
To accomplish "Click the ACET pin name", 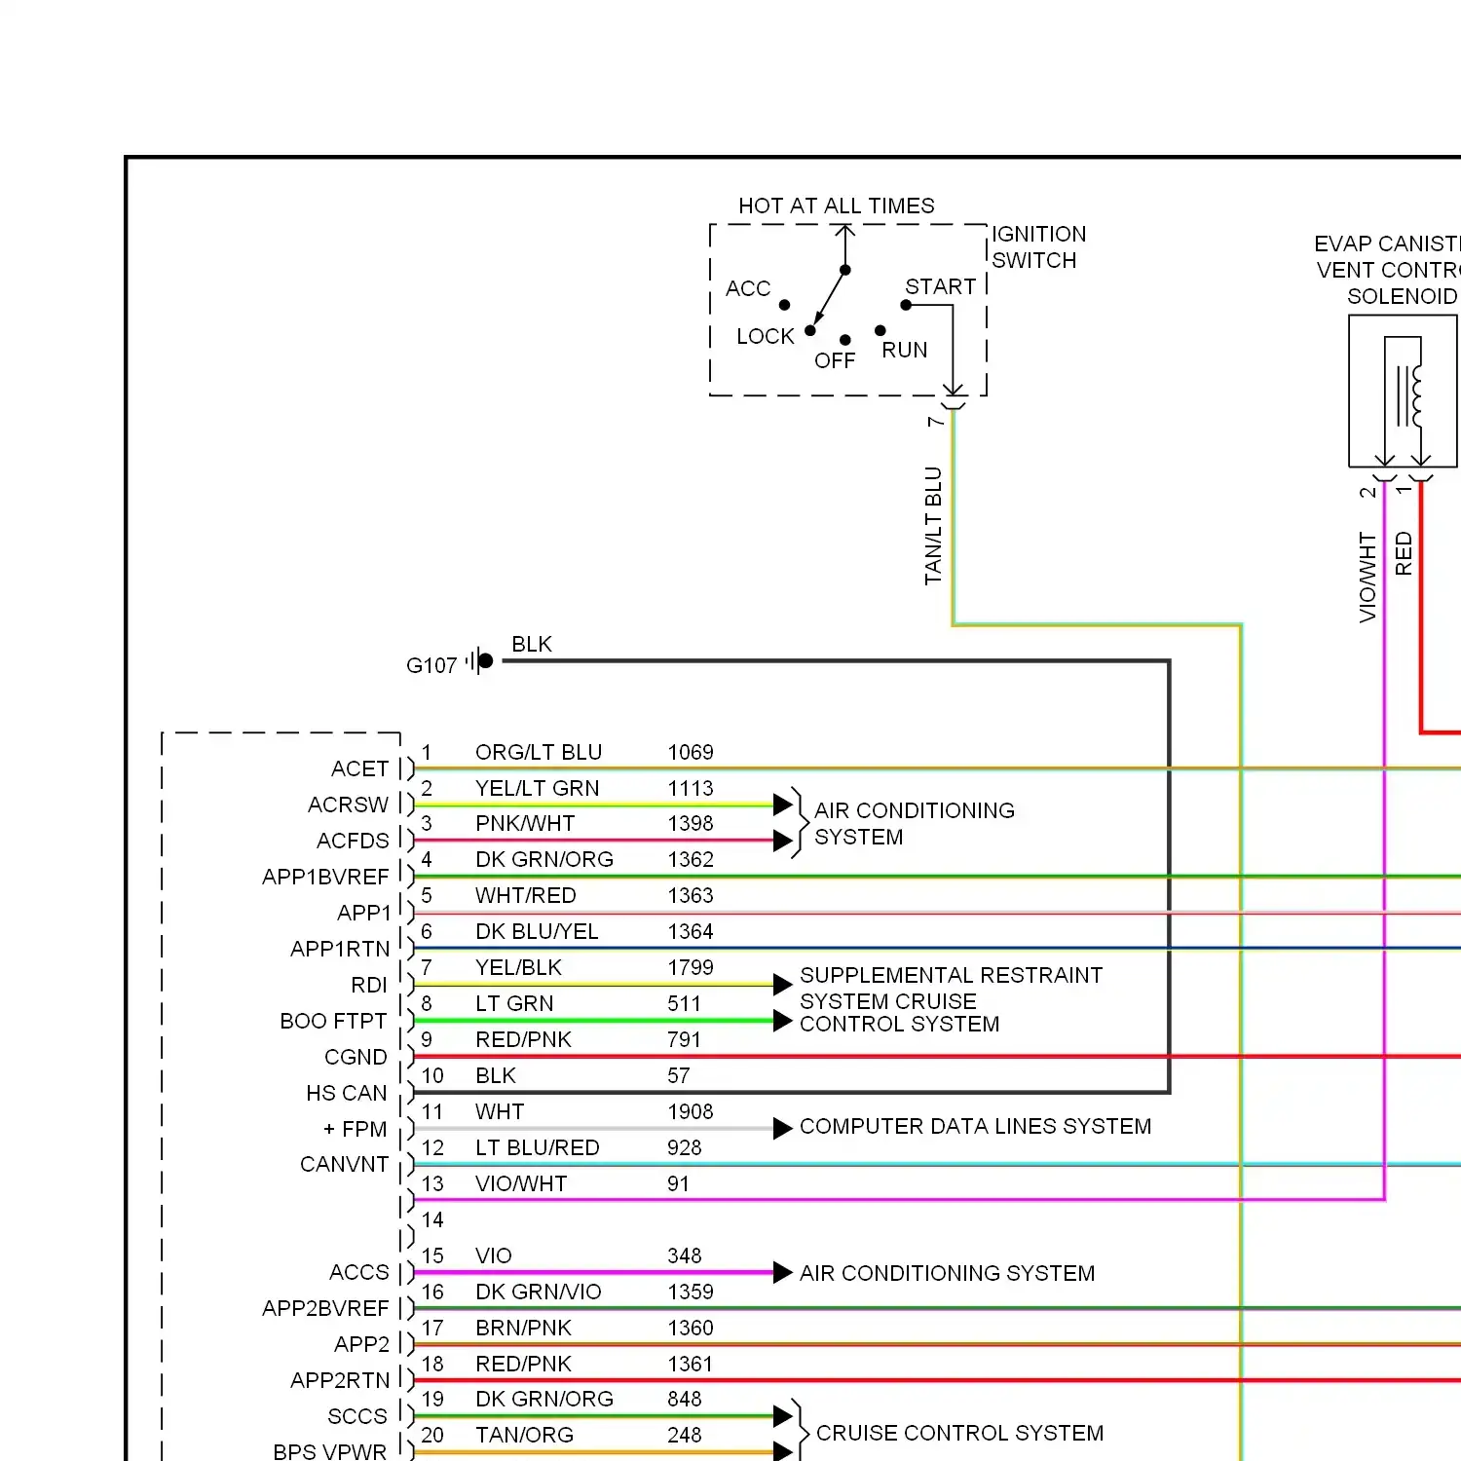I will coord(359,768).
